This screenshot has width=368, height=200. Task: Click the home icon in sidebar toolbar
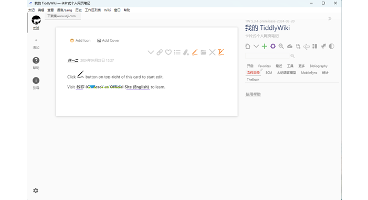(x=248, y=46)
